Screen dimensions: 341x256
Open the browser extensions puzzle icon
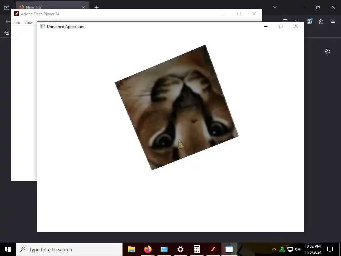pyautogui.click(x=321, y=21)
